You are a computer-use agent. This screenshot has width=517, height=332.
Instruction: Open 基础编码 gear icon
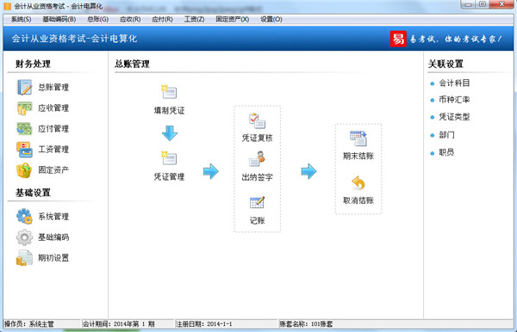[x=24, y=237]
